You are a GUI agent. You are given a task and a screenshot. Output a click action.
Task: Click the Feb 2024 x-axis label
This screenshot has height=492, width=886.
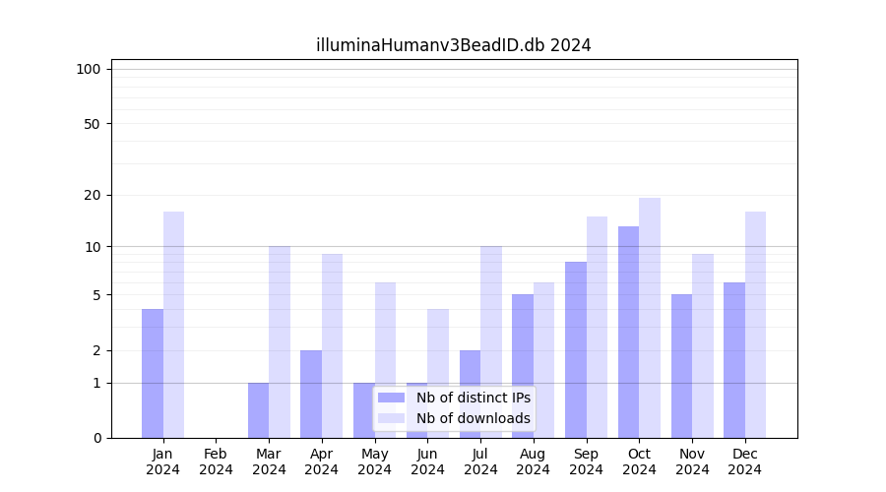tap(216, 461)
